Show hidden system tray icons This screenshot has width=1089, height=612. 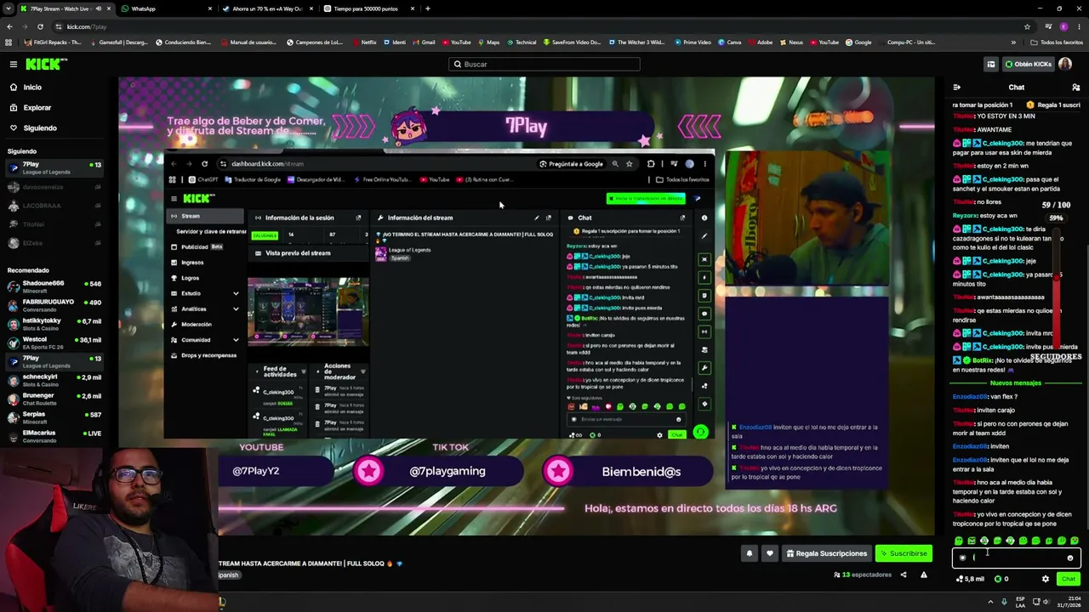click(989, 602)
